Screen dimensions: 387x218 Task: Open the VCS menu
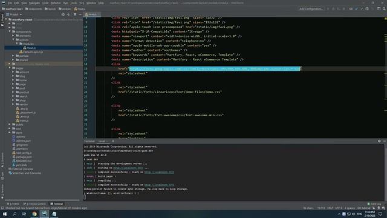pos(82,3)
